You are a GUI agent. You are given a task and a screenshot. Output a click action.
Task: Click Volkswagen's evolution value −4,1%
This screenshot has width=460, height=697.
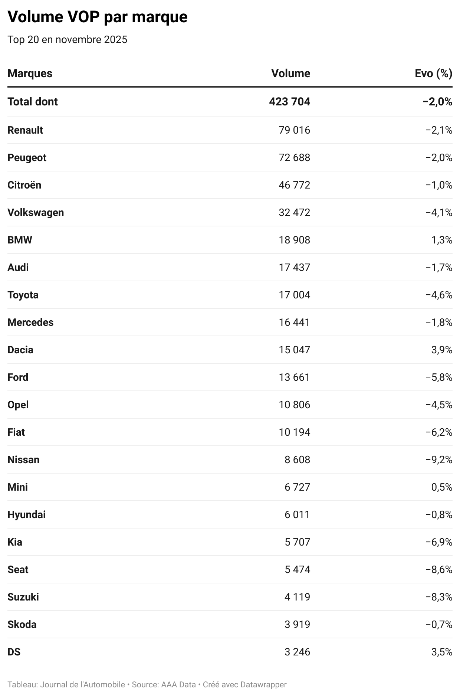pos(439,213)
